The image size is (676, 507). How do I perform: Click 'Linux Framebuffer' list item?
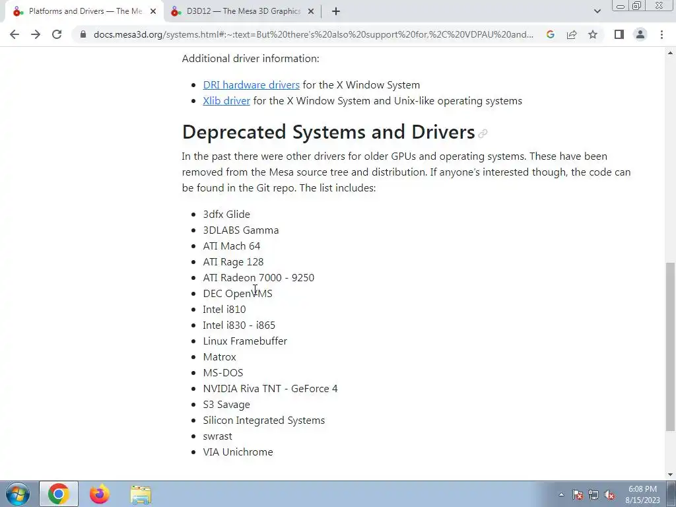[x=245, y=341]
